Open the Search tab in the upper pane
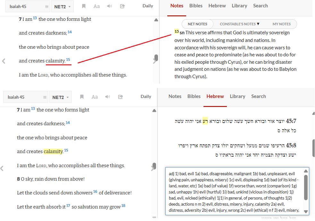 (x=261, y=6)
